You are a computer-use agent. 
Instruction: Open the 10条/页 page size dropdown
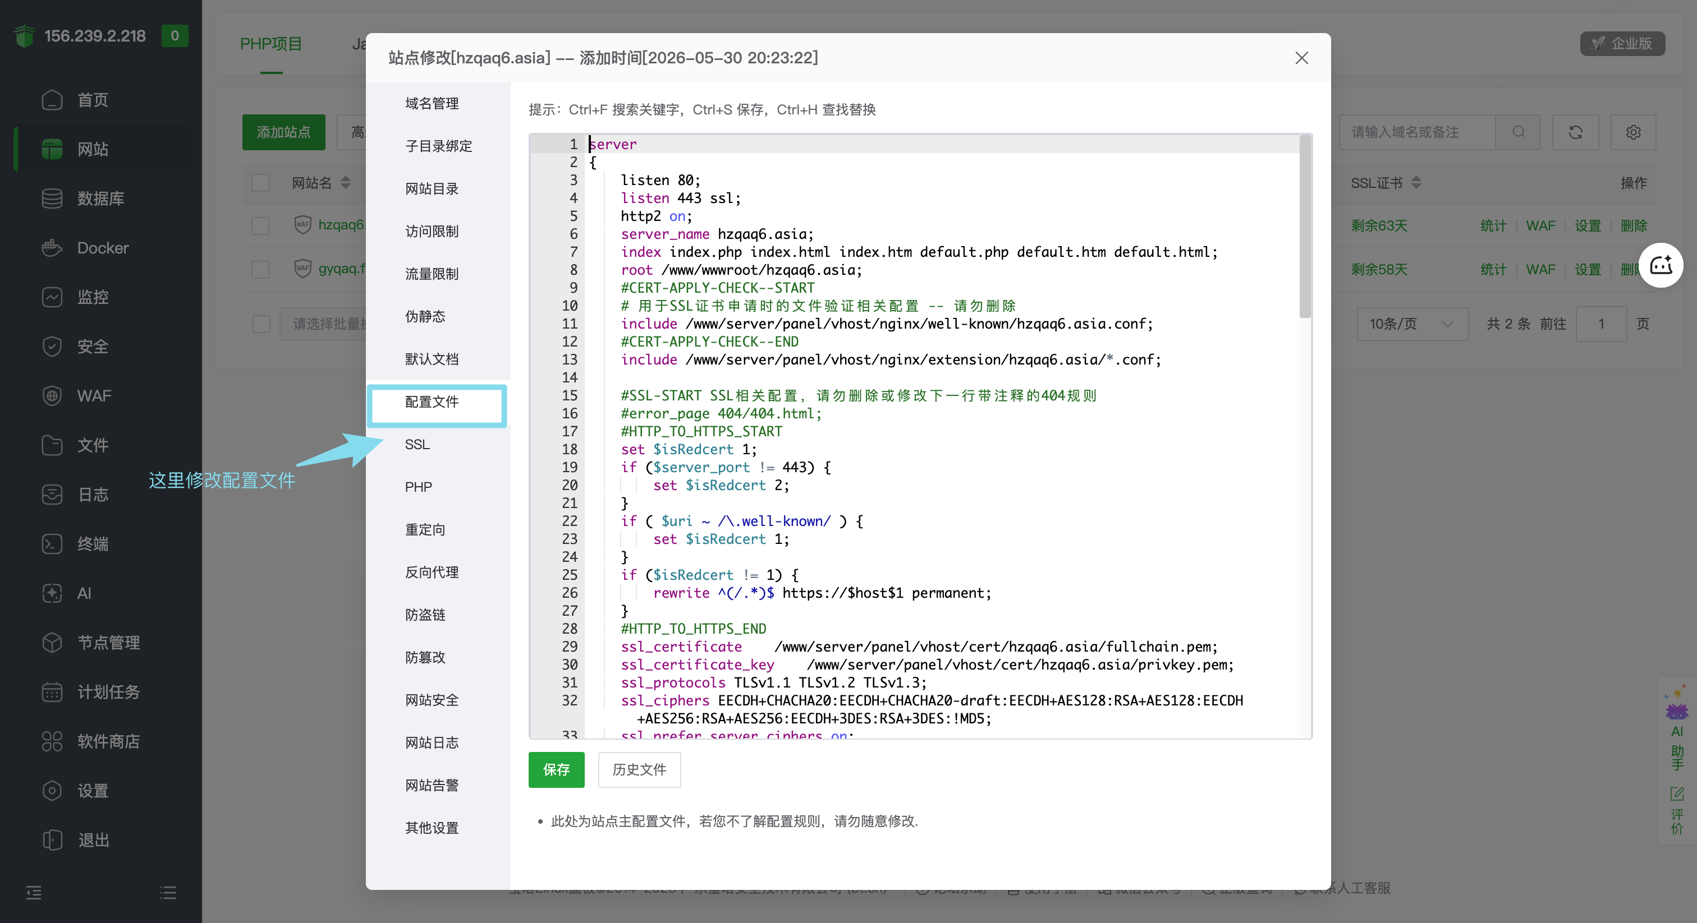[x=1412, y=324]
